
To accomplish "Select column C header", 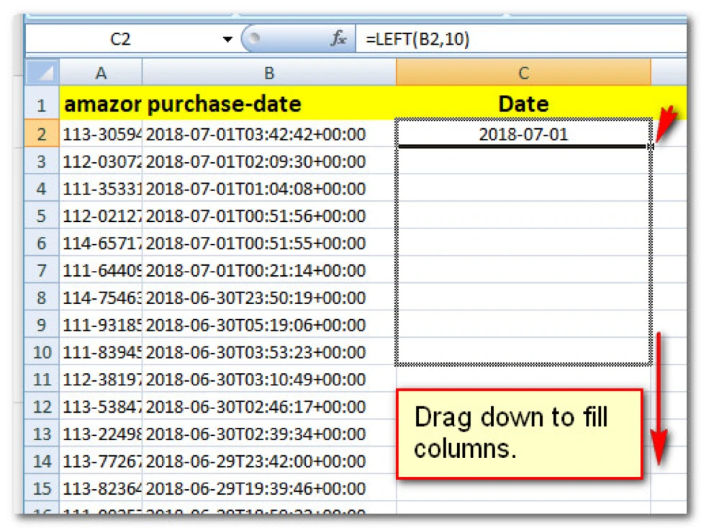I will tap(523, 73).
